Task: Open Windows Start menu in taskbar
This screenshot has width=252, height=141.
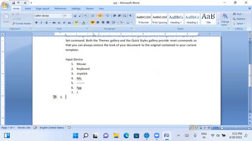Action: pos(76,136)
